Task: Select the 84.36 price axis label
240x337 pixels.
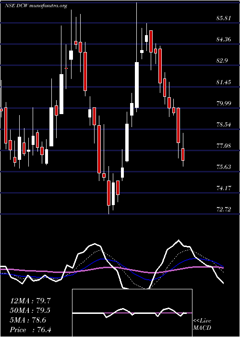Action: click(x=224, y=39)
